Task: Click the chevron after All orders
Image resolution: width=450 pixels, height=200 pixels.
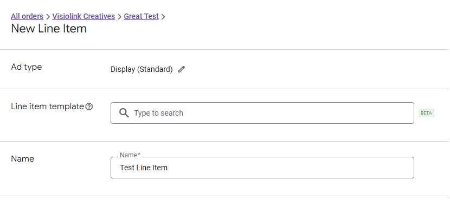Action: point(48,17)
